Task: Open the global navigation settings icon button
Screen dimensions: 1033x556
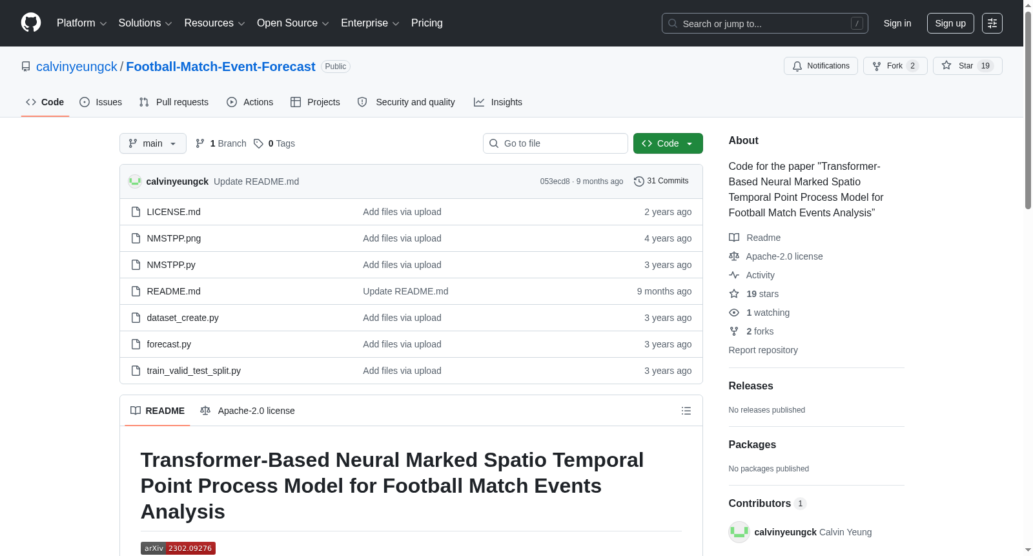Action: (992, 23)
